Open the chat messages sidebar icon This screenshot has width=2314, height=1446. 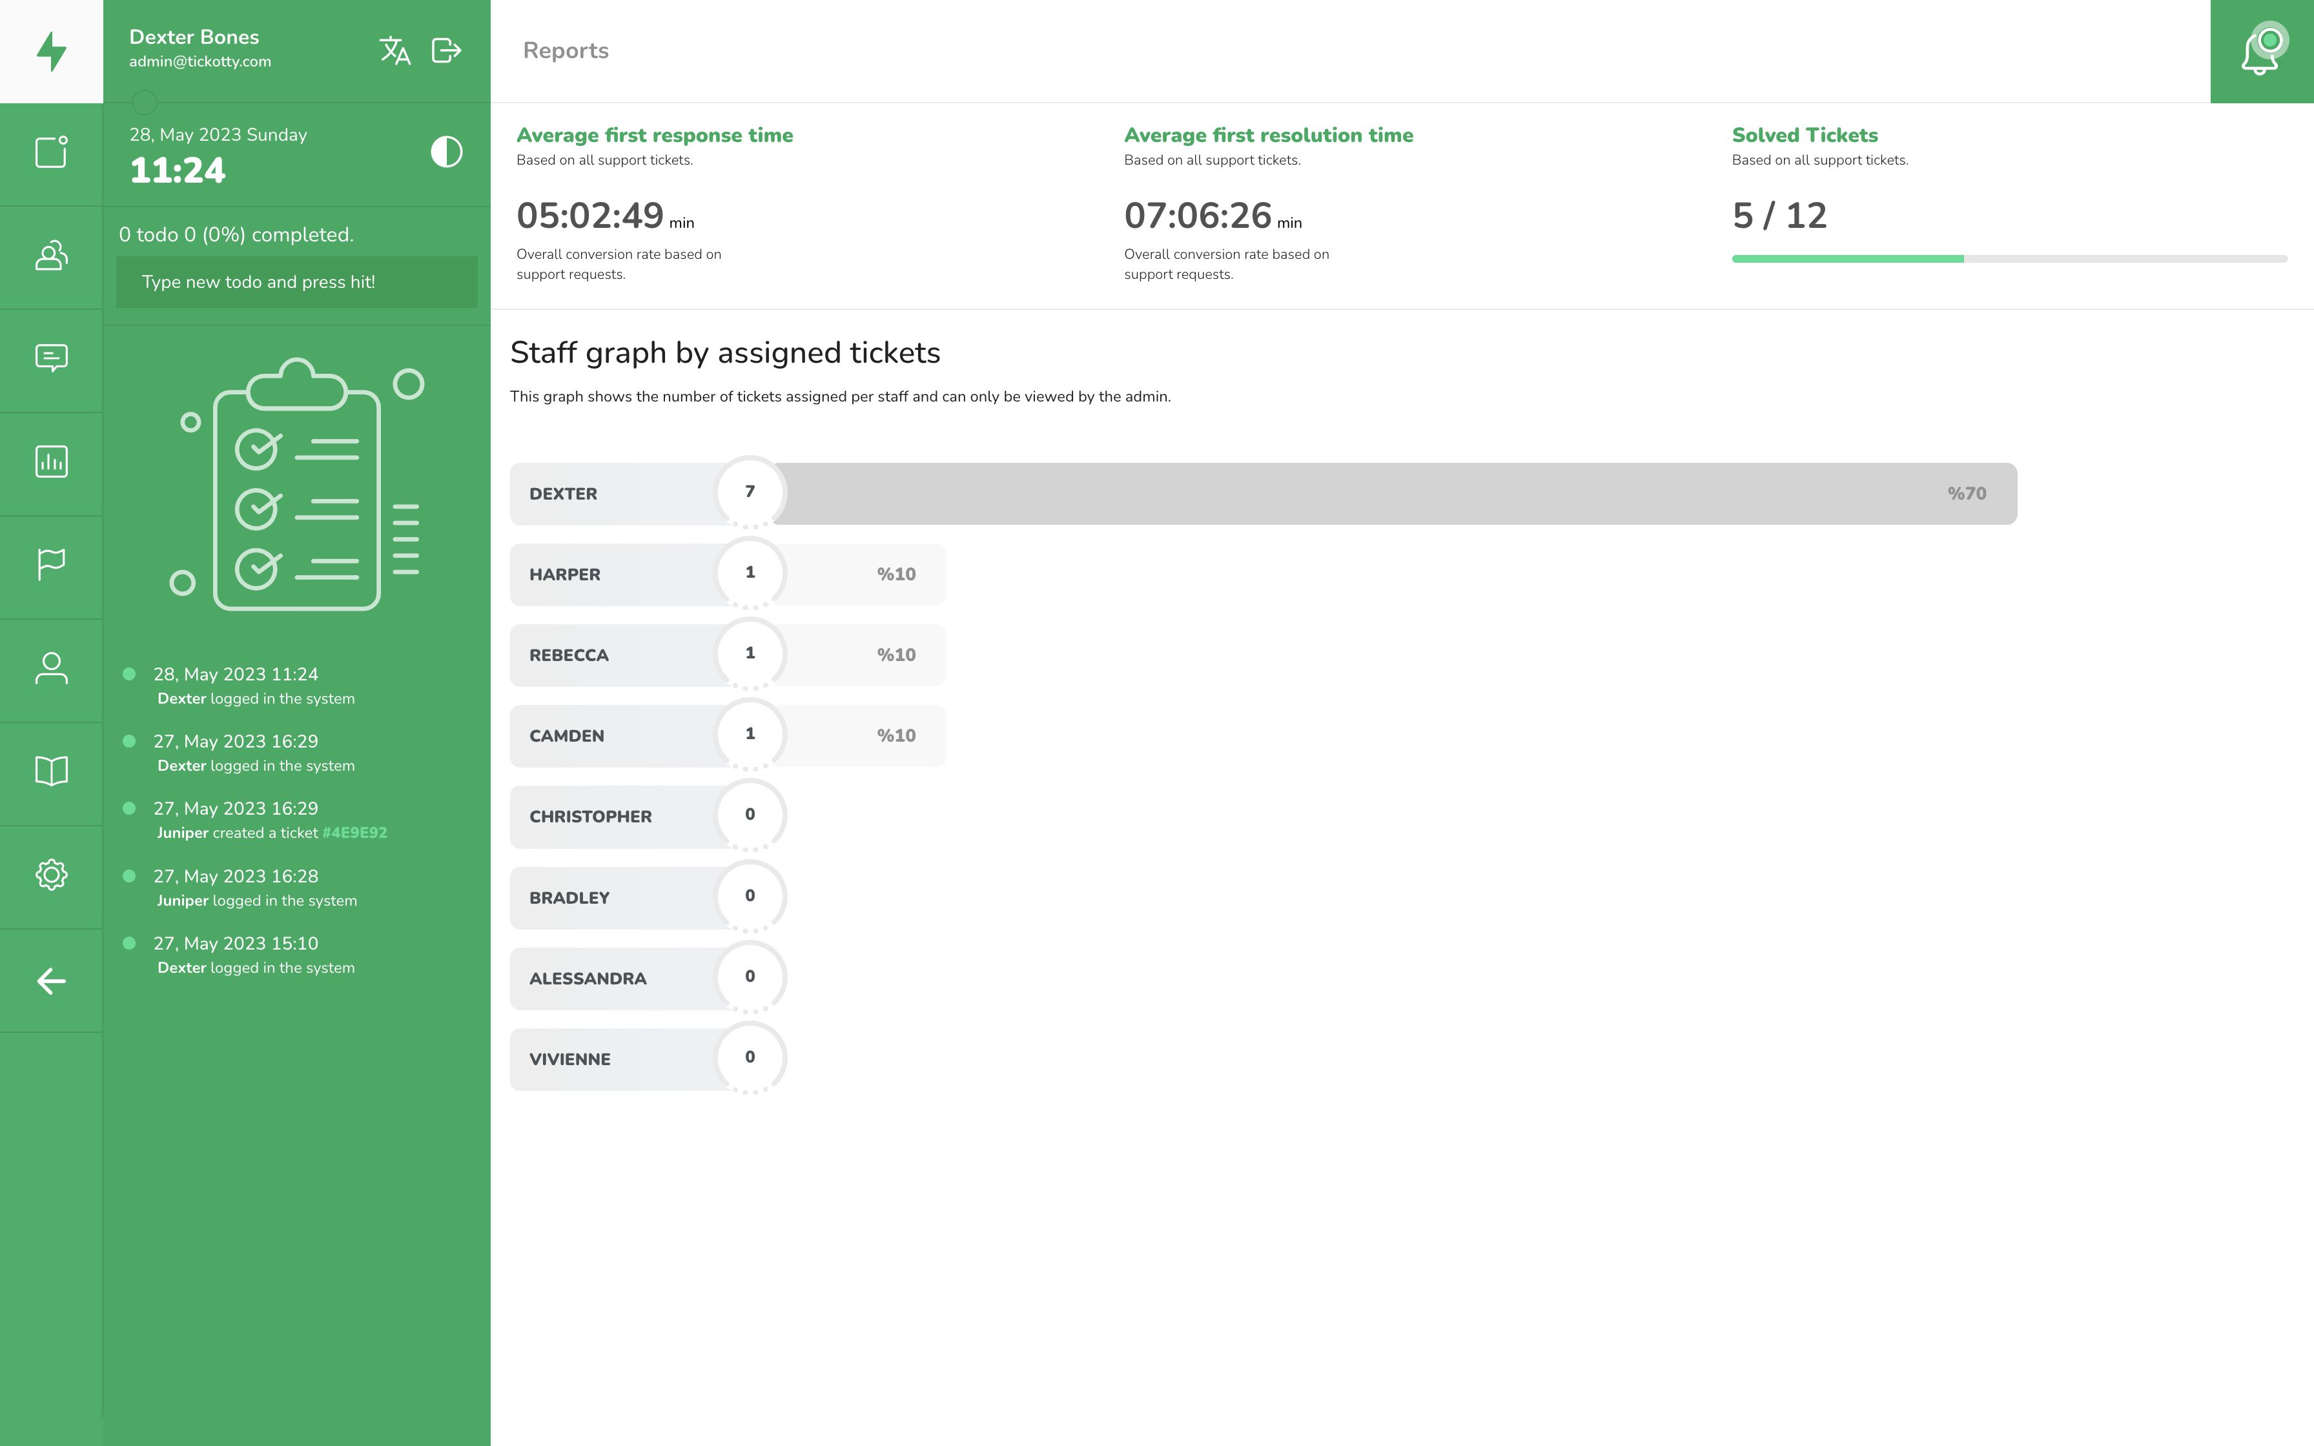click(52, 359)
